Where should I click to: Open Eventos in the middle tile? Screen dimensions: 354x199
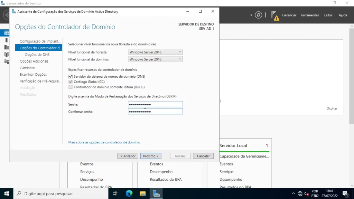(156, 164)
